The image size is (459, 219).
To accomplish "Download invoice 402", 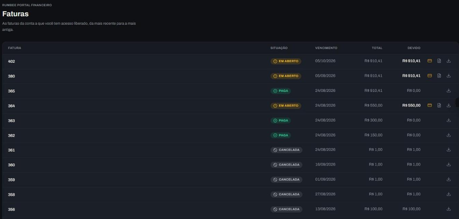I will coord(449,61).
